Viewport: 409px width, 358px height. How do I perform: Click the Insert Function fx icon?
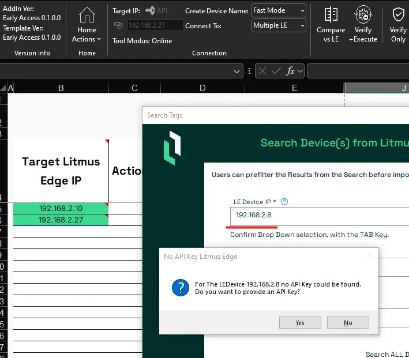(x=290, y=71)
